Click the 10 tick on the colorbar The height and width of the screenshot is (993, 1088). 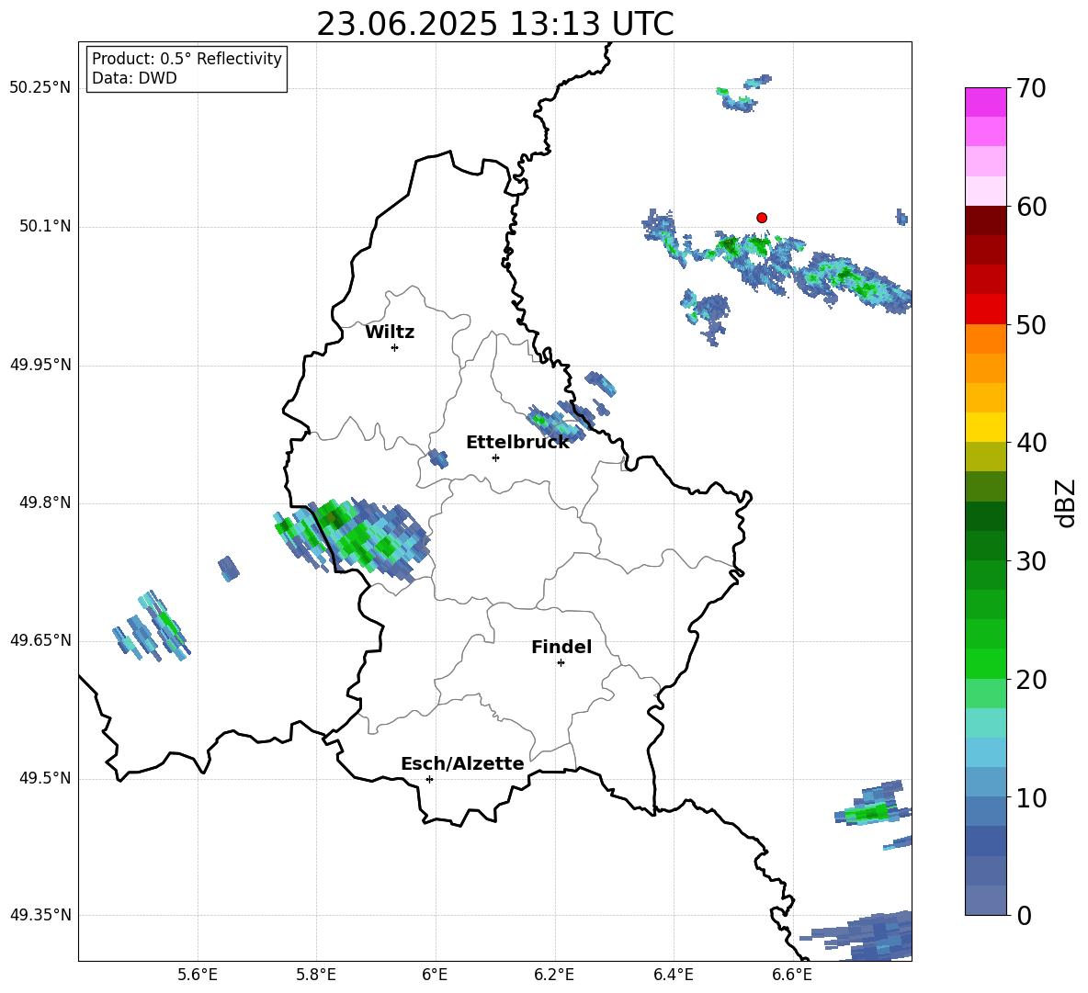click(x=1031, y=797)
